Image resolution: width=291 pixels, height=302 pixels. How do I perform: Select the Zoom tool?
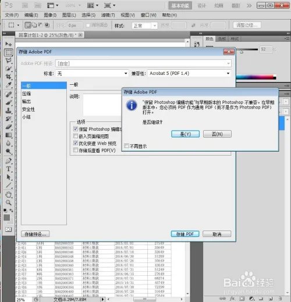click(x=9, y=203)
